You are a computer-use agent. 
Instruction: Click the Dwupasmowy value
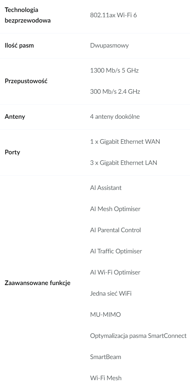pos(109,46)
